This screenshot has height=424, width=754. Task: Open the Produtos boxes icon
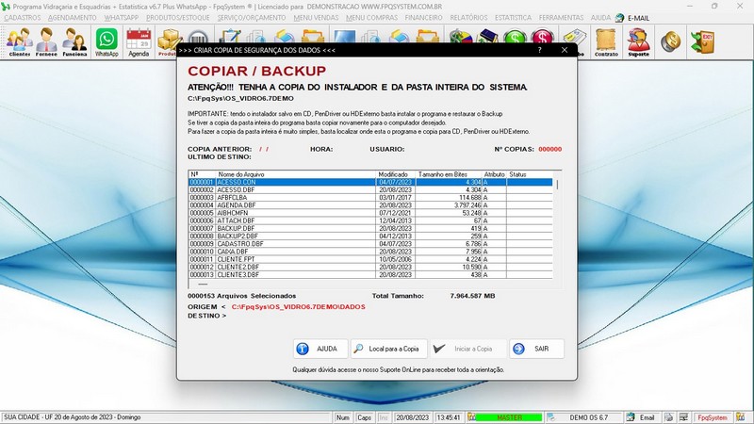click(x=169, y=41)
